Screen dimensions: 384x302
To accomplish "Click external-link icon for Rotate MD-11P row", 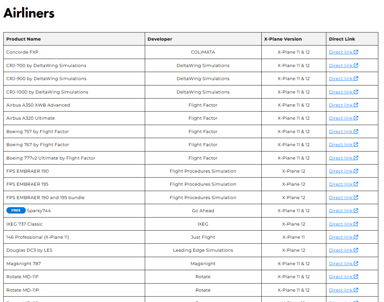I will coord(356,290).
